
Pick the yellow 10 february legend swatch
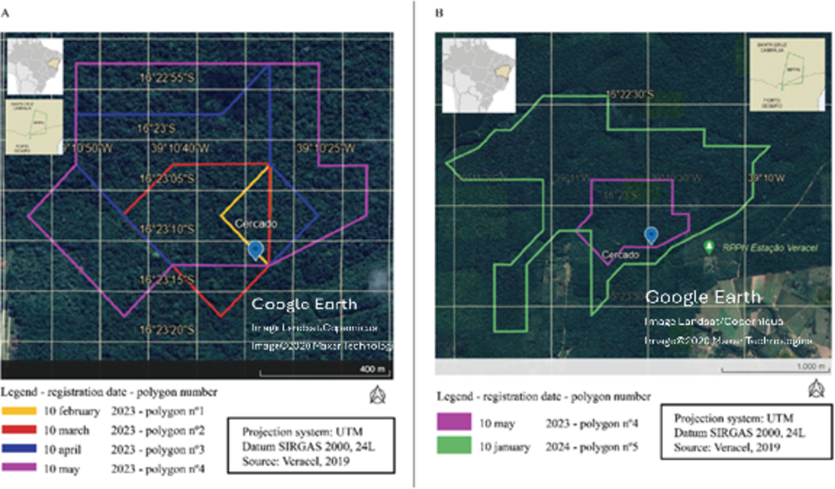pyautogui.click(x=19, y=411)
